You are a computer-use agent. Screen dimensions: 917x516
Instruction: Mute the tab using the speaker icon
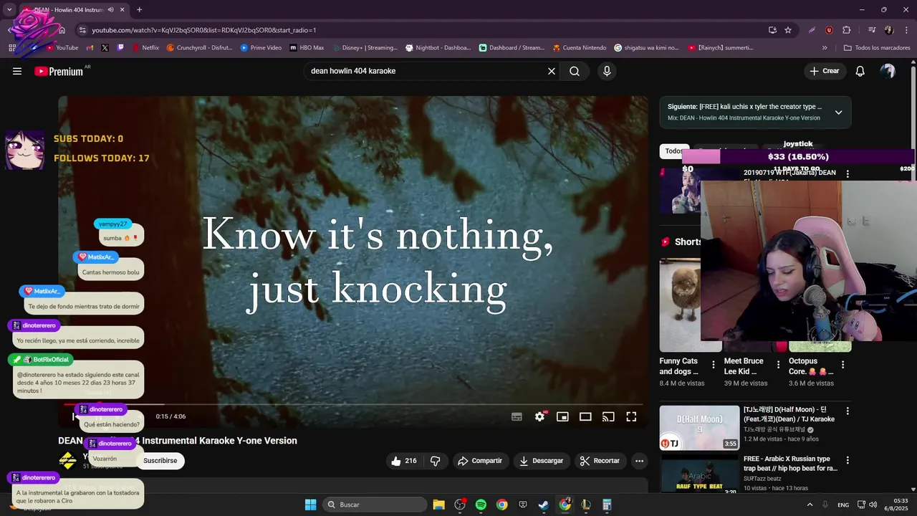coord(111,10)
